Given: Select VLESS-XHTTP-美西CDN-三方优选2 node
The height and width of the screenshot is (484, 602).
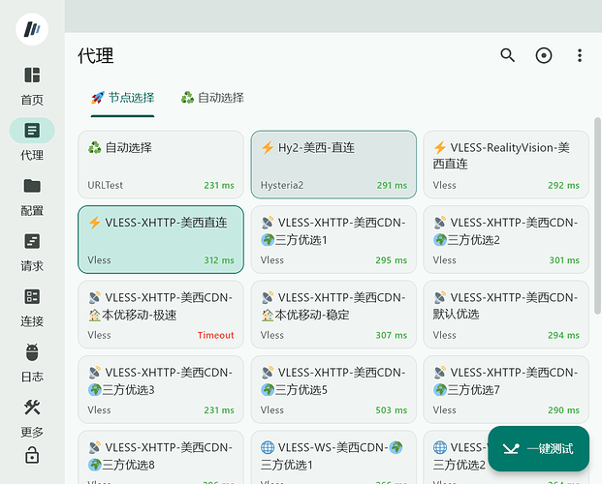Looking at the screenshot, I should [x=506, y=240].
